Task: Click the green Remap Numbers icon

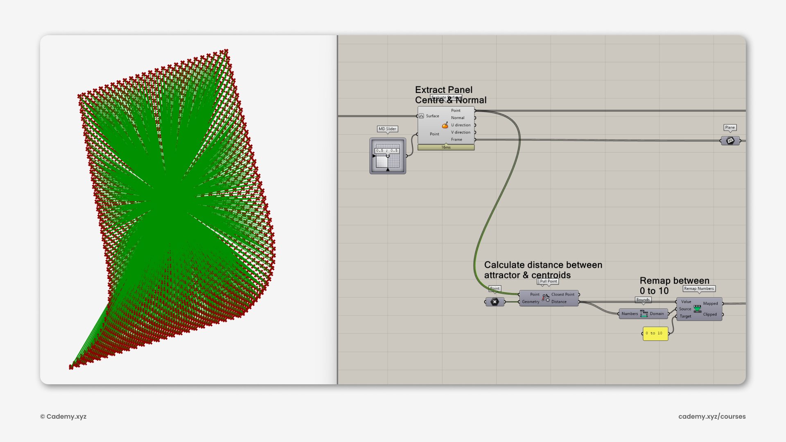Action: point(698,309)
